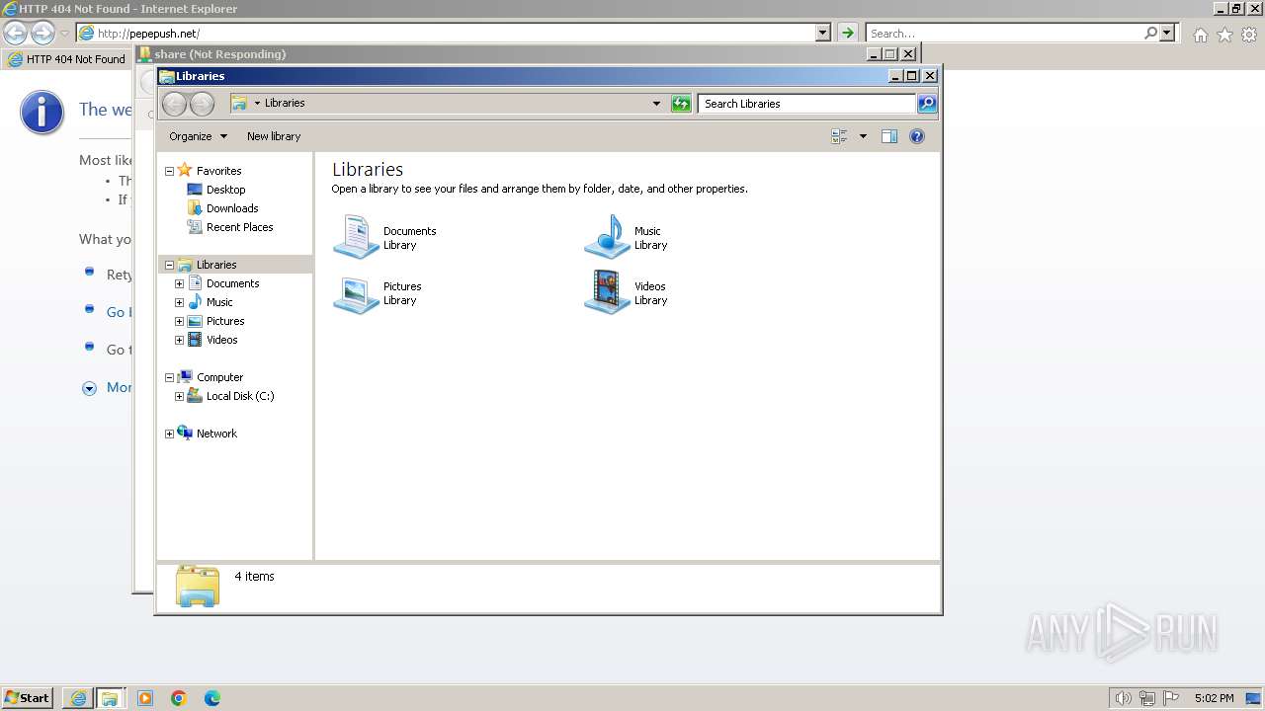Click the Internet Explorer Back button
Viewport: 1265px width, 711px height.
(x=15, y=34)
